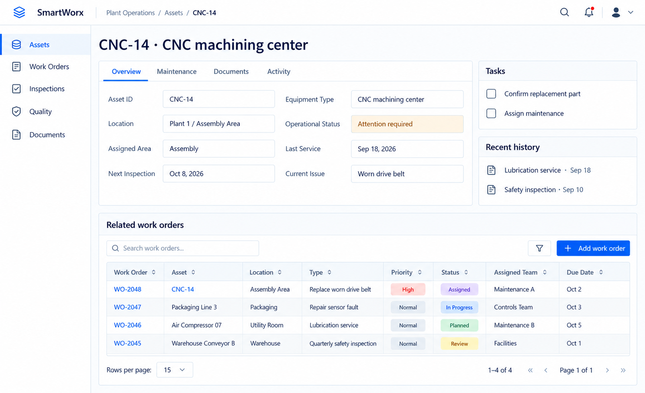Viewport: 645px width, 393px height.
Task: Click the Search work orders field
Action: pos(183,248)
